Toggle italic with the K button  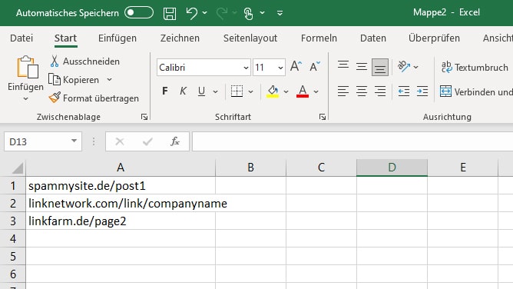click(x=183, y=91)
